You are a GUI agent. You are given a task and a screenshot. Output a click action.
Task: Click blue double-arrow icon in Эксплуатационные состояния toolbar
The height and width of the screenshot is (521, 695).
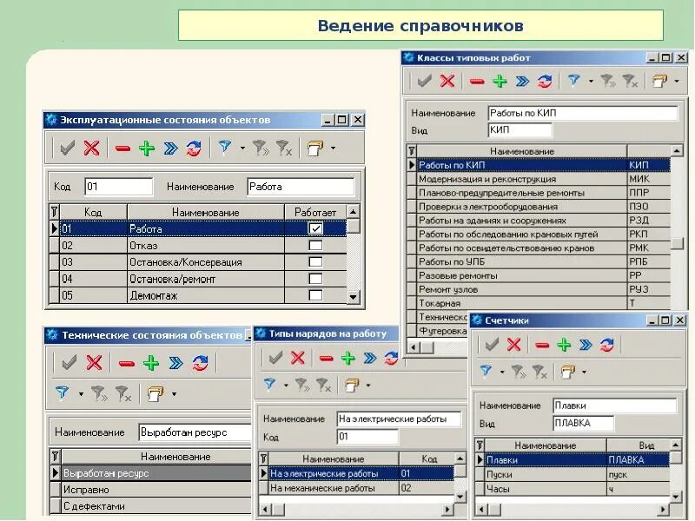(170, 148)
